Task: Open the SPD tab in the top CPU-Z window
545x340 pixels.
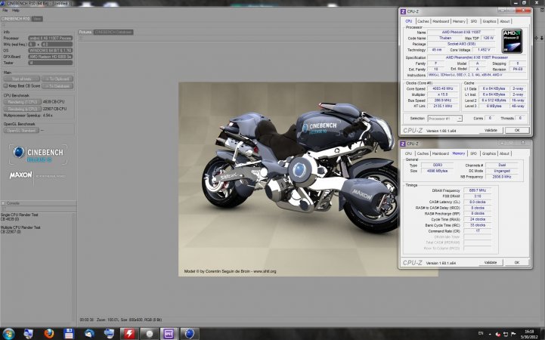Action: (474, 21)
